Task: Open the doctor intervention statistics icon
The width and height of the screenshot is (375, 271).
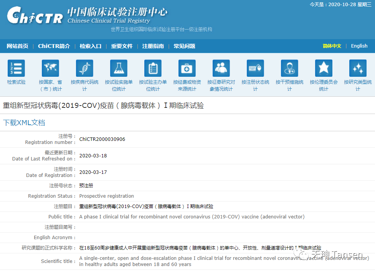Action: [x=290, y=68]
